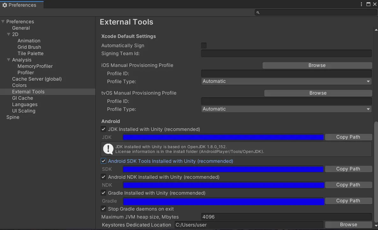
Task: Toggle Automatically Sign checkbox
Action: (204, 46)
